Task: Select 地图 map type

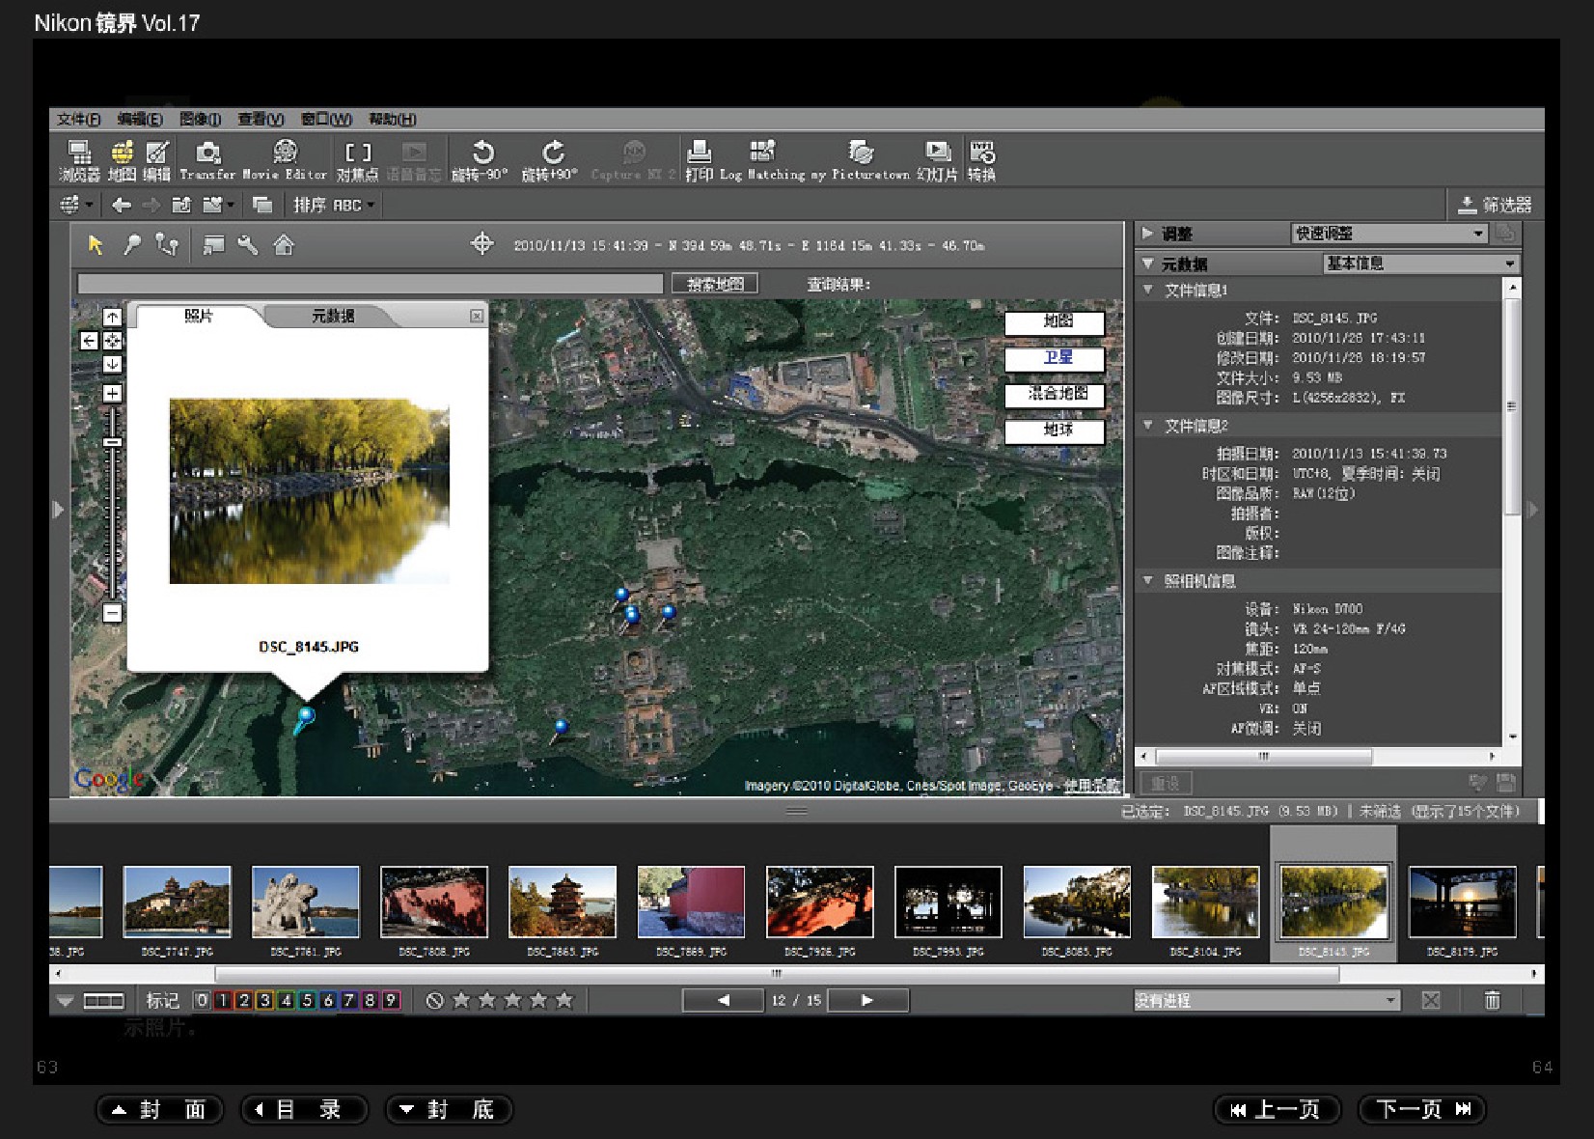Action: [1055, 321]
